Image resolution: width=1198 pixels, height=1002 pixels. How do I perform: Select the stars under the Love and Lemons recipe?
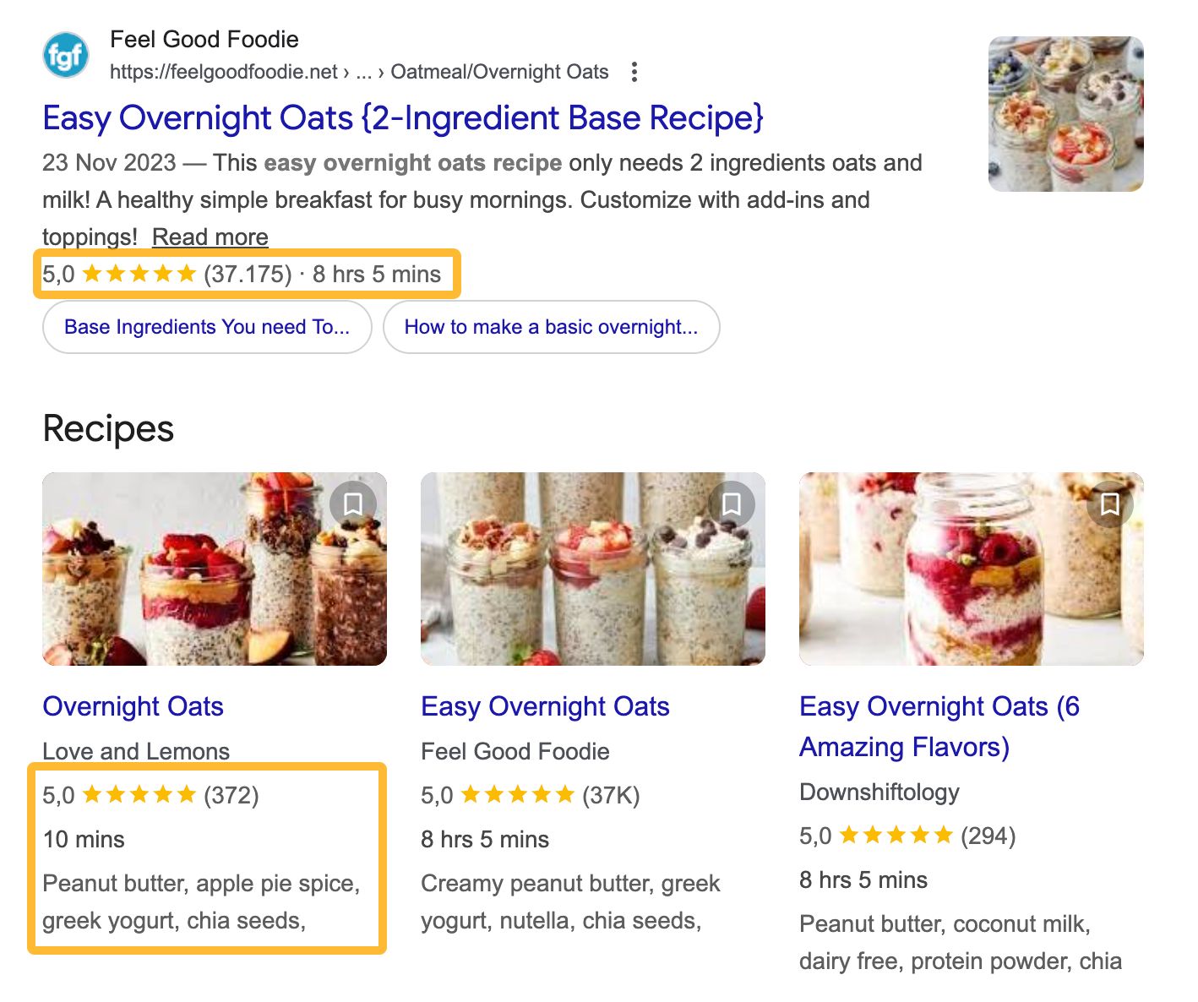140,794
